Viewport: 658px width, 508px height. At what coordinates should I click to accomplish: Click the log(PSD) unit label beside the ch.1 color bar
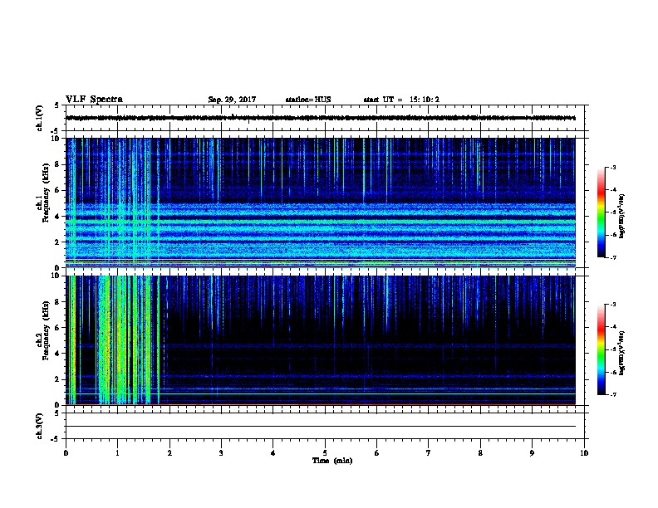[x=622, y=217]
